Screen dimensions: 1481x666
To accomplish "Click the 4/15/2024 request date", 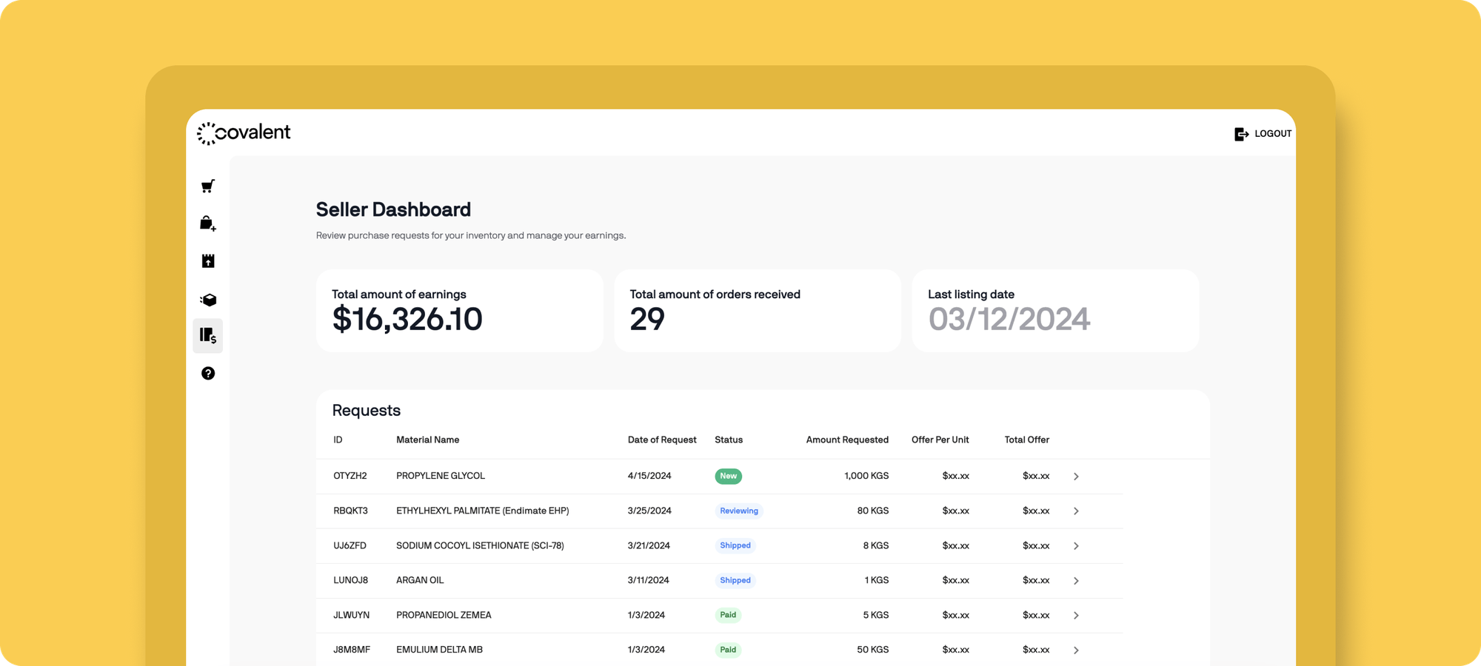I will pyautogui.click(x=649, y=477).
